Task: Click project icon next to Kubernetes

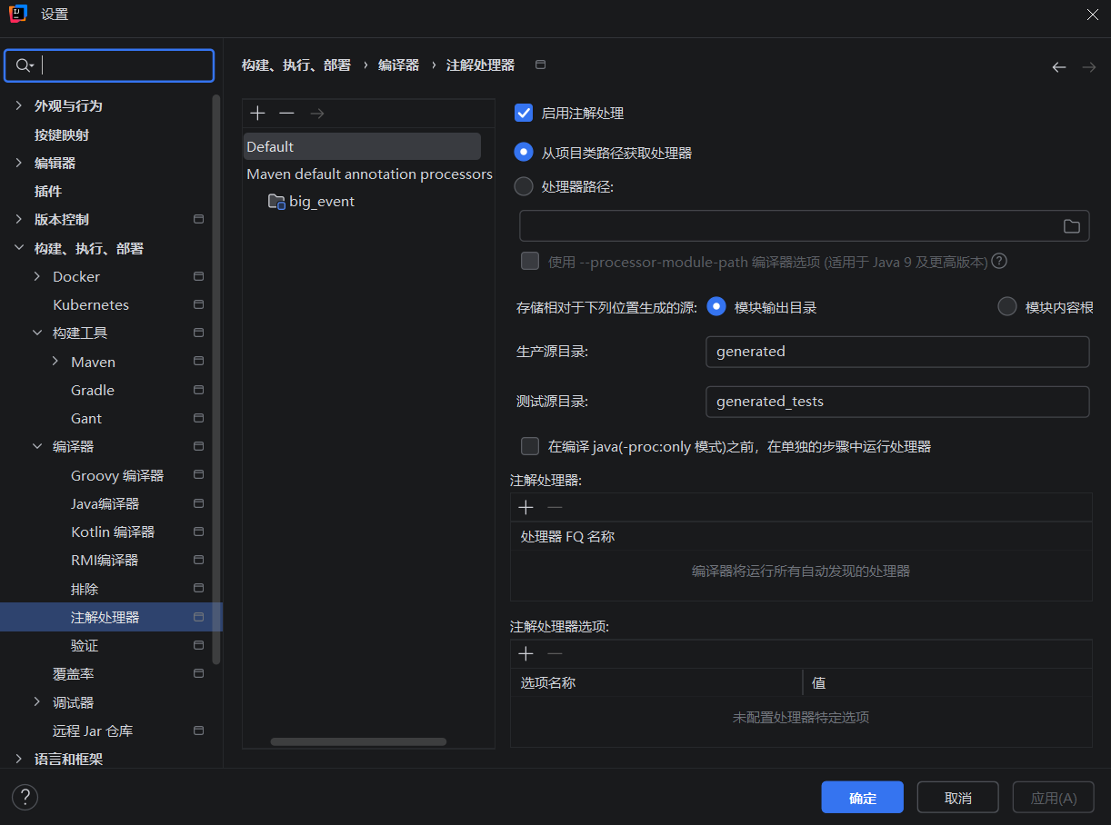Action: pyautogui.click(x=198, y=304)
